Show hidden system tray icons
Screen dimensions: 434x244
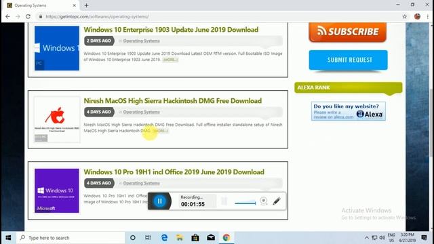(367, 238)
